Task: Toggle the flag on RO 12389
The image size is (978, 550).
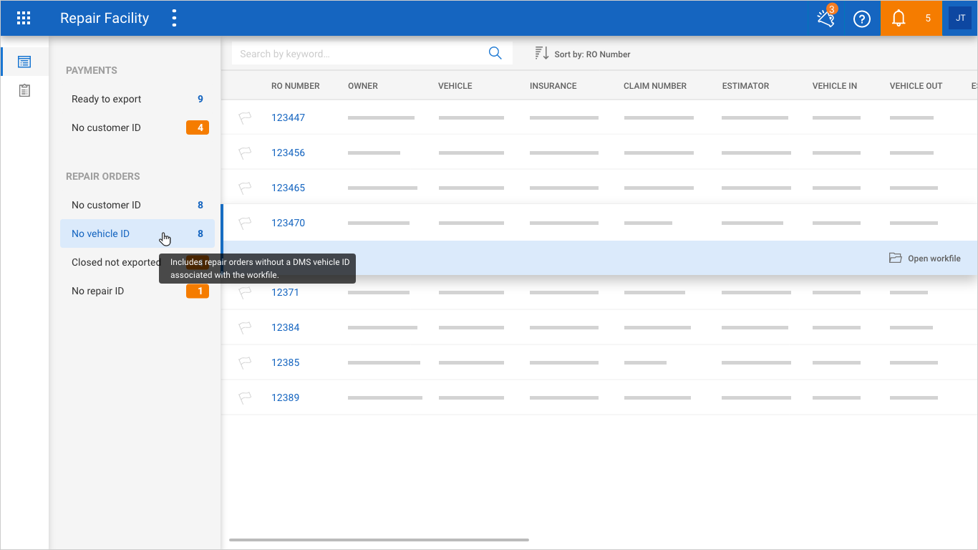Action: [x=246, y=398]
